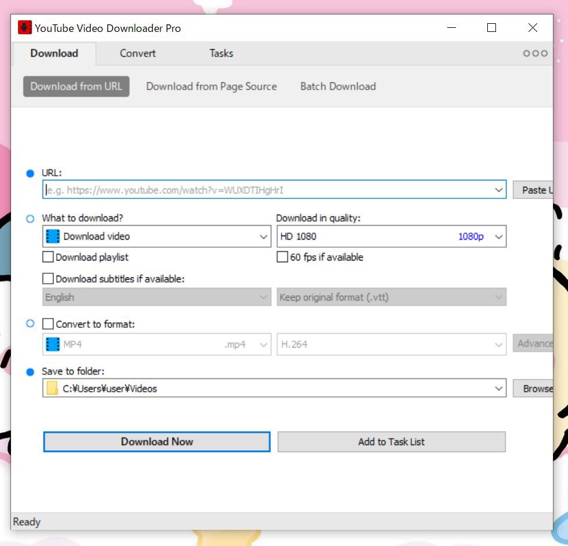Open the MP4 format dropdown
The width and height of the screenshot is (568, 546).
tap(157, 344)
